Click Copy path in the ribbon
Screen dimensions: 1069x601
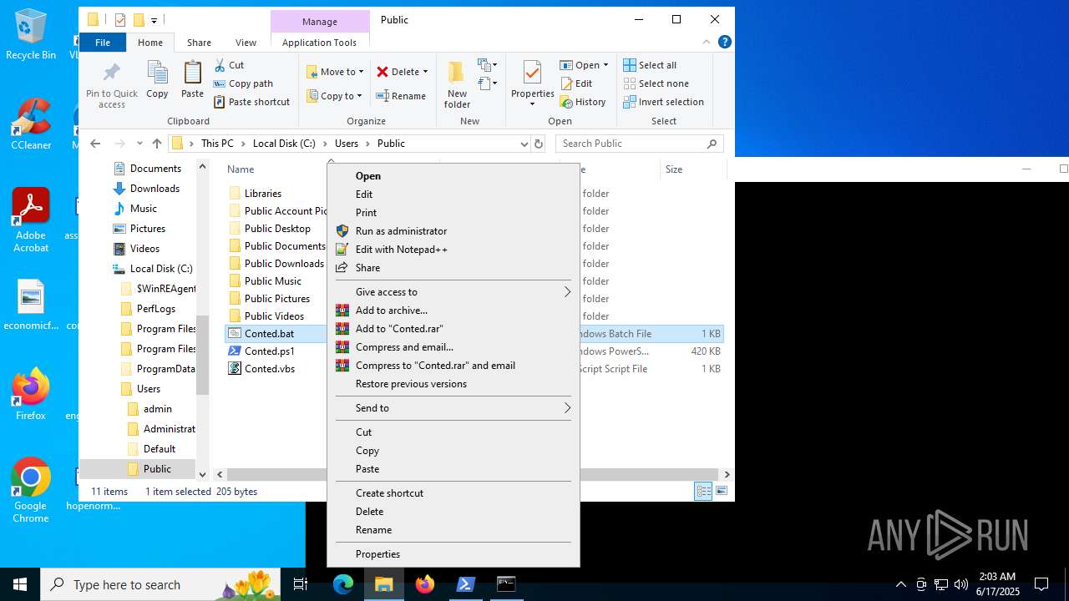pyautogui.click(x=243, y=83)
